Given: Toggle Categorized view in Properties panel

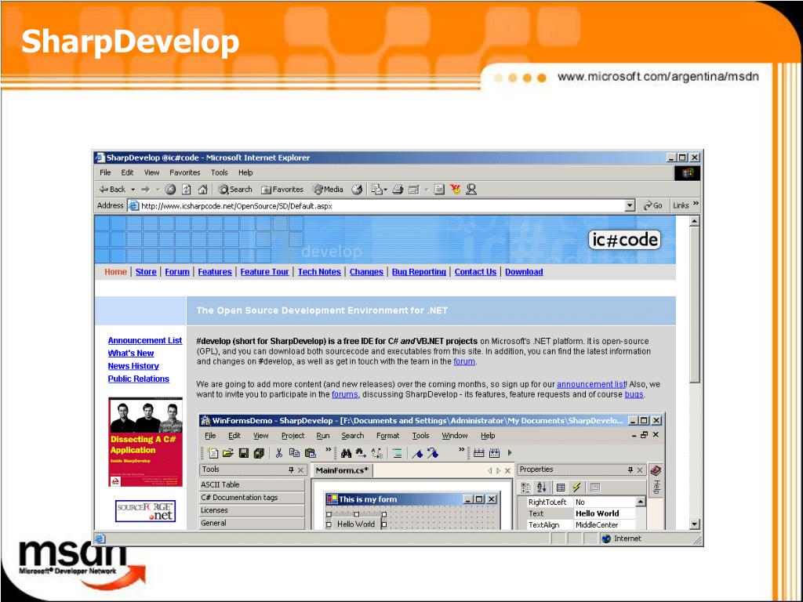Looking at the screenshot, I should coord(525,488).
